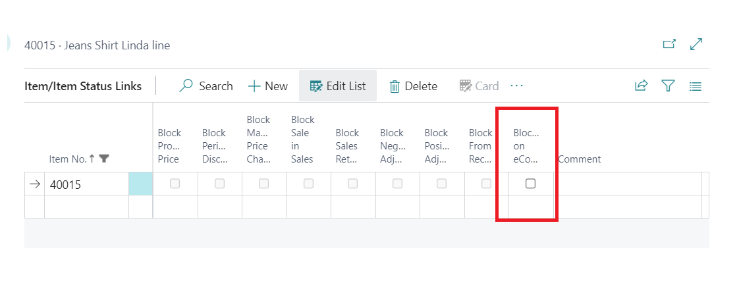Open the list view options icon

[x=695, y=86]
